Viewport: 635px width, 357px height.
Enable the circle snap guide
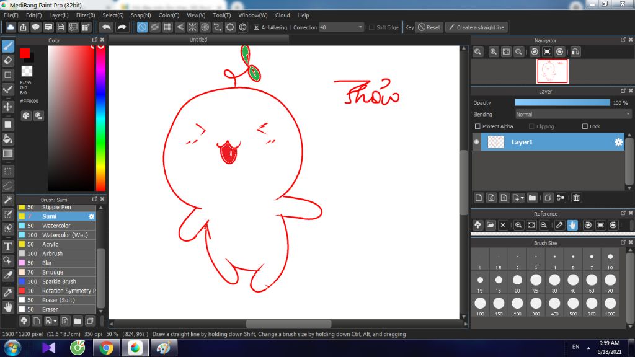pyautogui.click(x=205, y=27)
